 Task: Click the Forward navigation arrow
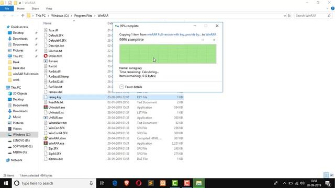(x=12, y=16)
